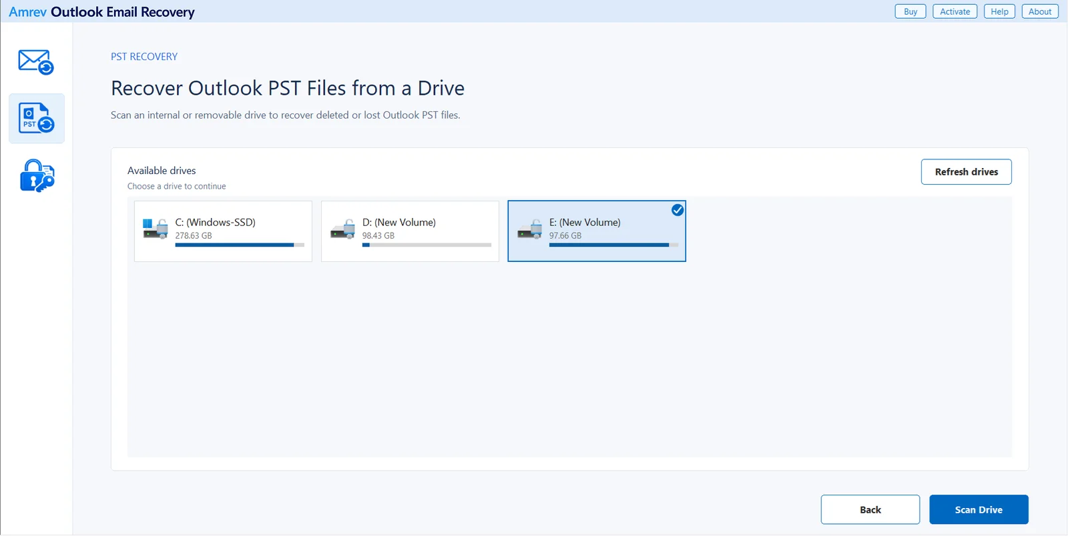Open the Buy menu button
This screenshot has height=536, width=1068.
910,11
